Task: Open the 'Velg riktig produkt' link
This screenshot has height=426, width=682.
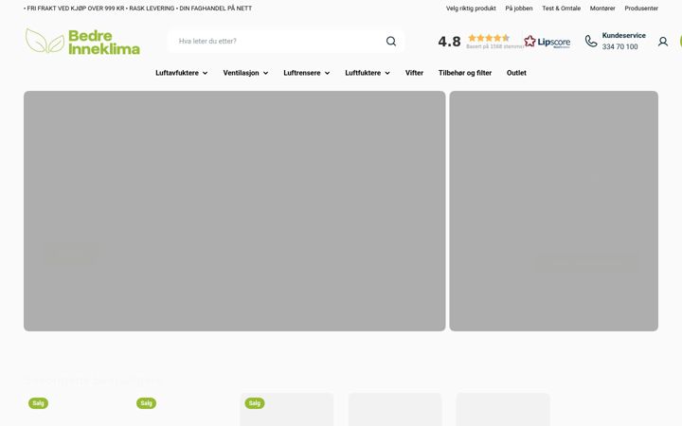Action: 471,9
